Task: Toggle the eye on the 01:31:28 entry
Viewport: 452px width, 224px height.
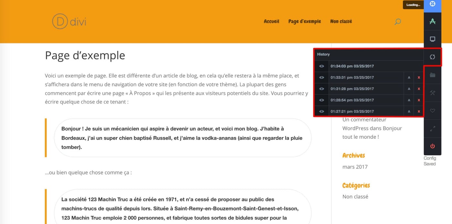Action: (321, 89)
